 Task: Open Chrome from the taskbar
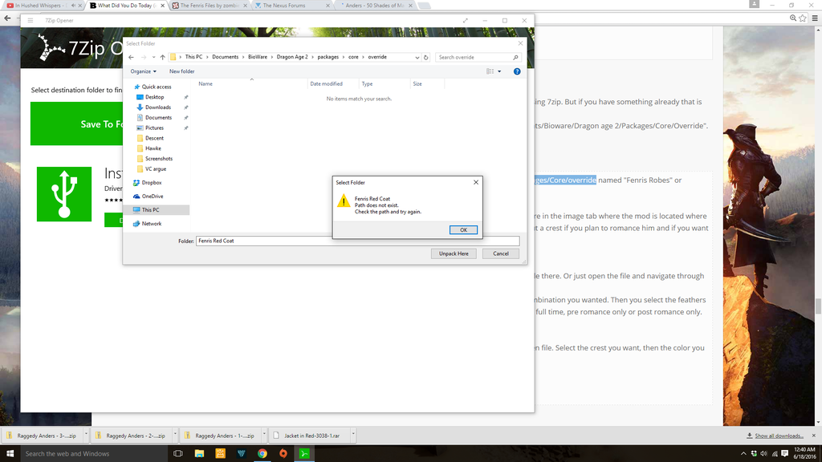(262, 452)
